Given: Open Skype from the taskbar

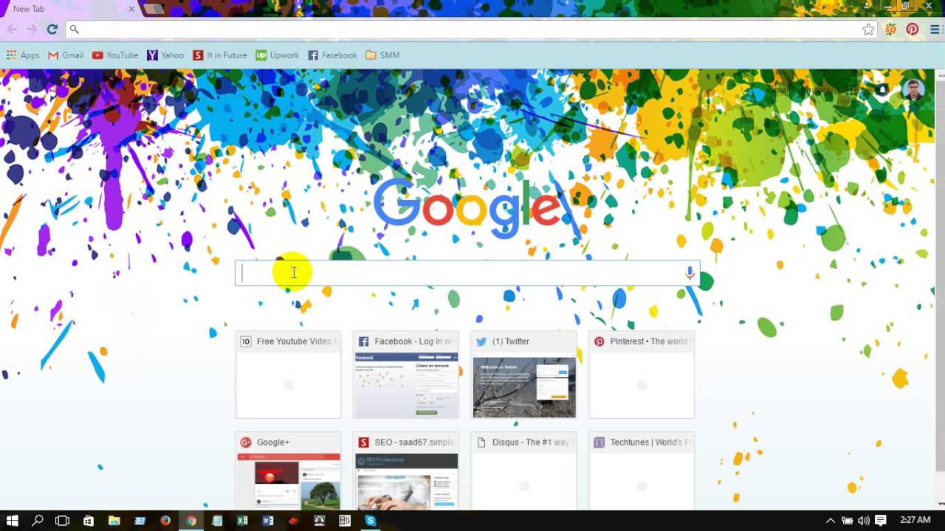Looking at the screenshot, I should [371, 521].
